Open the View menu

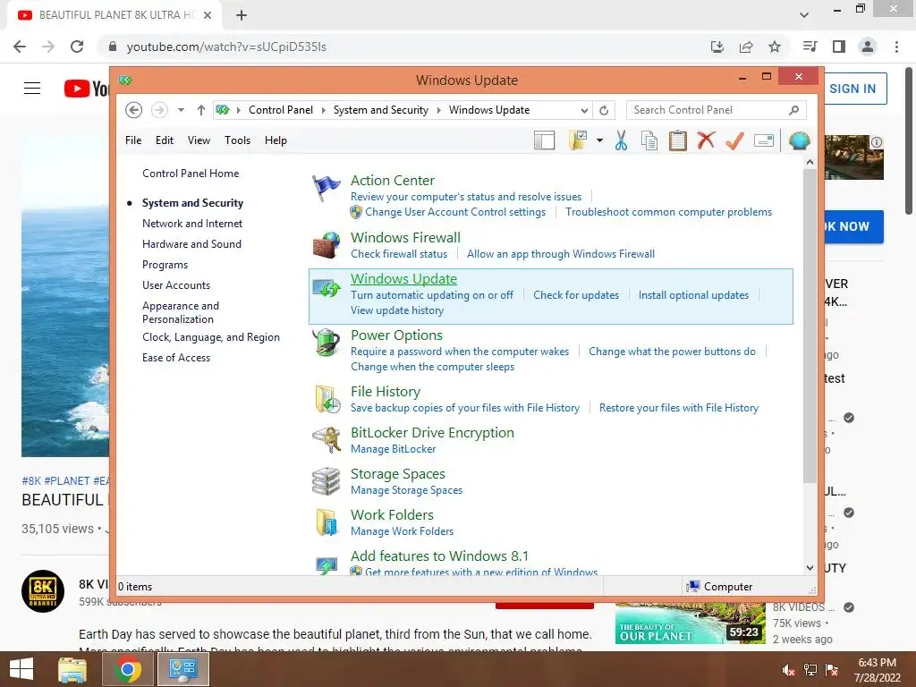point(199,140)
